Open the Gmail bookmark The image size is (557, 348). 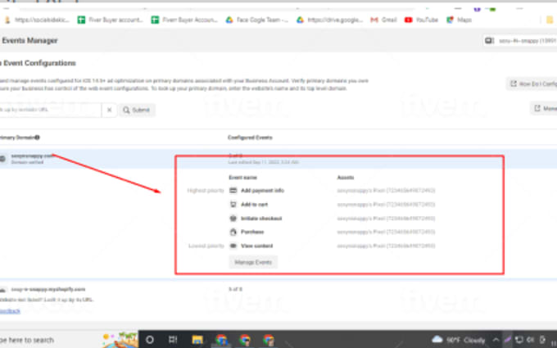pos(383,20)
